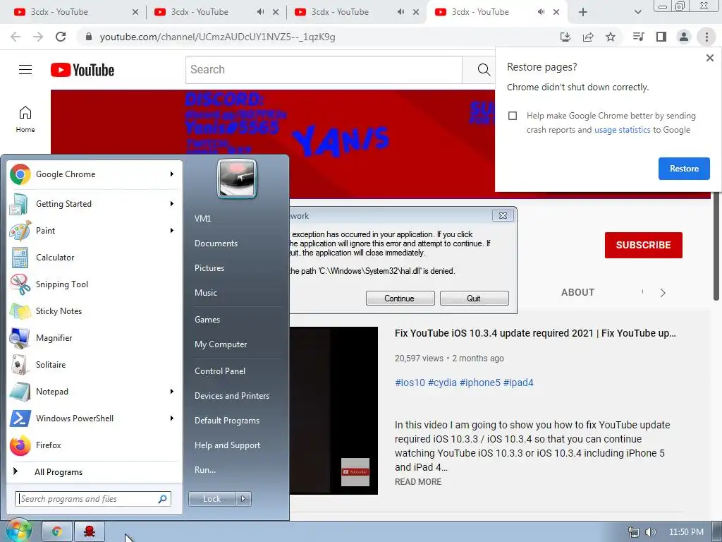Open the install app icon in the address bar
Image resolution: width=722 pixels, height=542 pixels.
[x=565, y=37]
